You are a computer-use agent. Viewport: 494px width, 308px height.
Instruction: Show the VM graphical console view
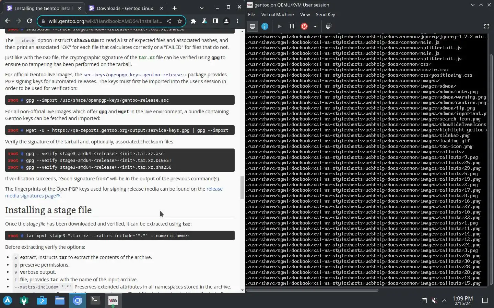(252, 26)
